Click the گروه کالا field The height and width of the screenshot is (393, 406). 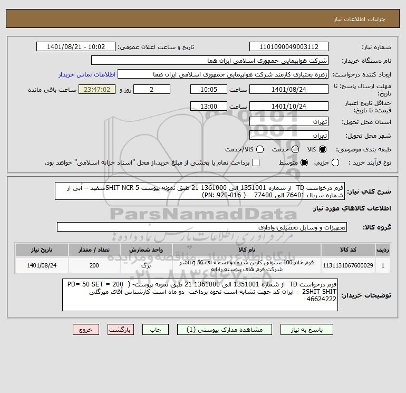tap(202, 227)
